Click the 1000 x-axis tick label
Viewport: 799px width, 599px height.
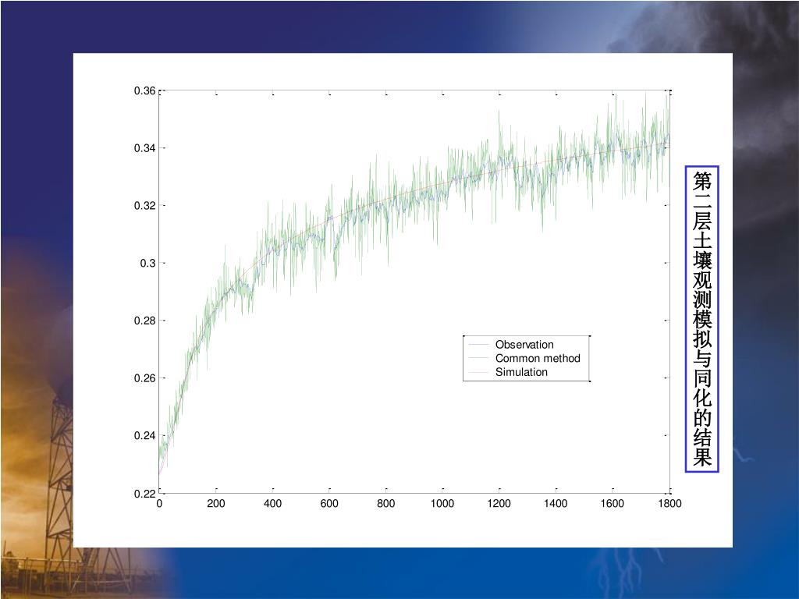[442, 504]
